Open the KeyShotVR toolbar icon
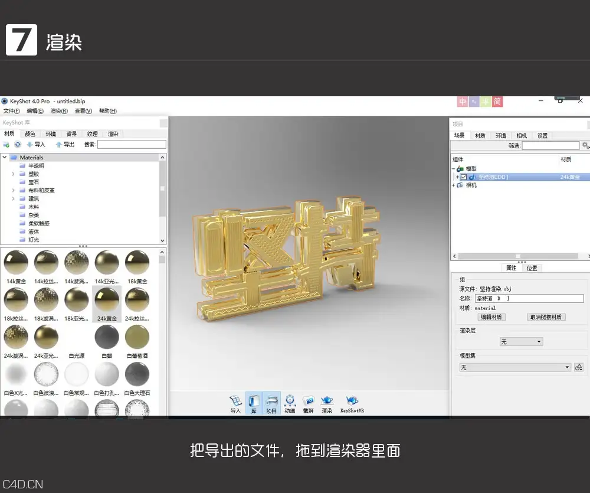Screen dimensions: 590x493 point(352,404)
